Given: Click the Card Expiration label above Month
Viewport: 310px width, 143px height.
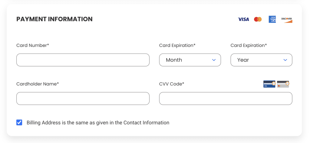Looking at the screenshot, I should pyautogui.click(x=177, y=45).
